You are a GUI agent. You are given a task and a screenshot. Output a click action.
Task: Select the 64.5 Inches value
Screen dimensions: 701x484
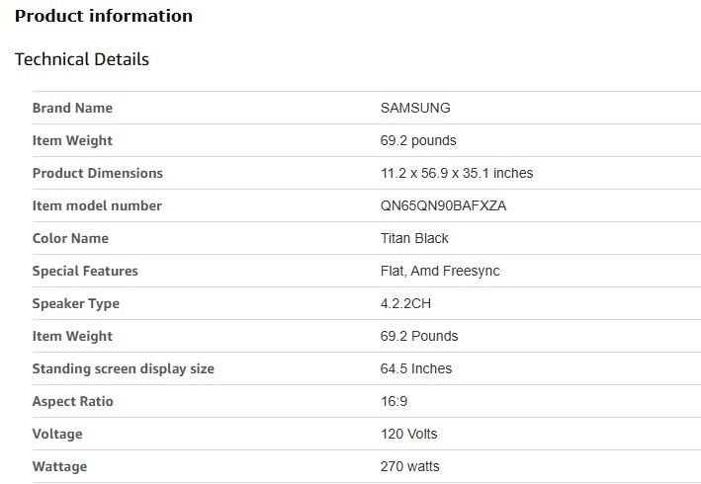tap(416, 368)
